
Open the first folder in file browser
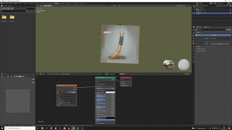coord(4,17)
